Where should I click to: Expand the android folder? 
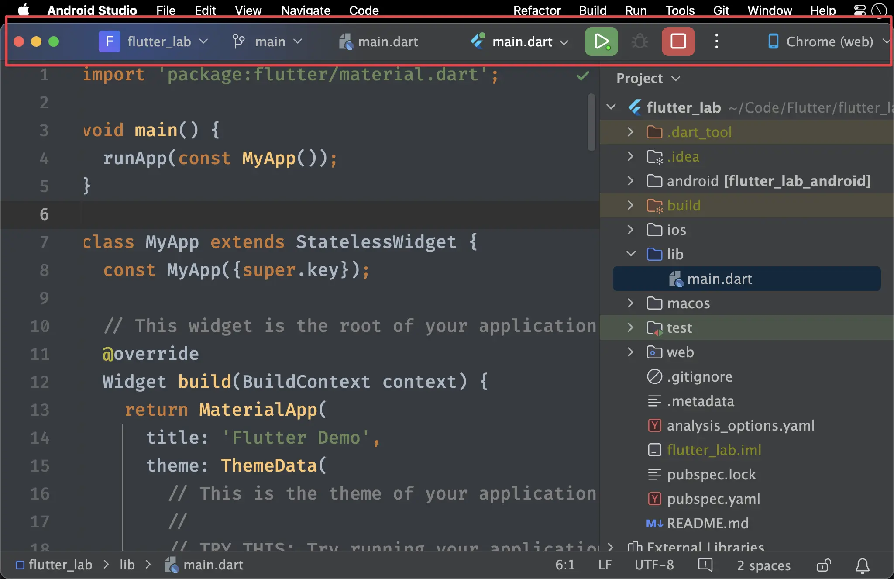630,180
